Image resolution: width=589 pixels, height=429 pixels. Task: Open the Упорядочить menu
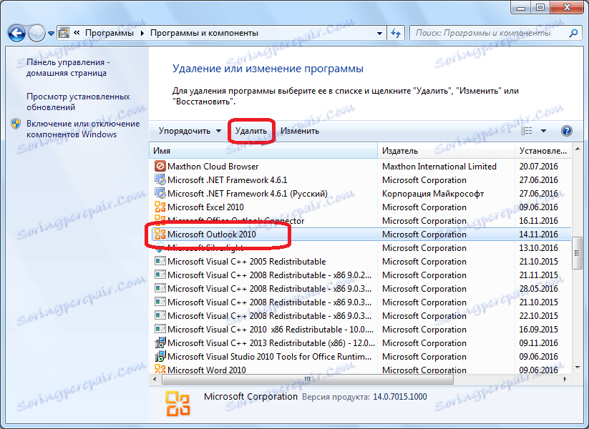coord(190,131)
